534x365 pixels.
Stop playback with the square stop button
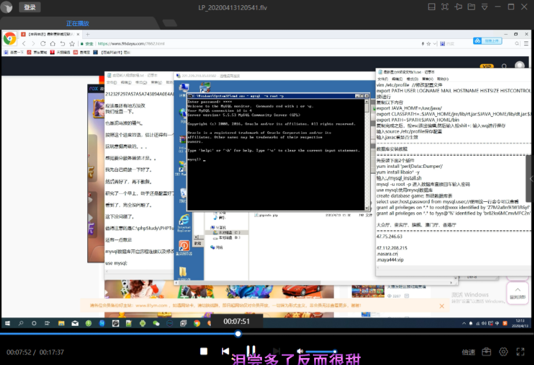[x=204, y=351]
